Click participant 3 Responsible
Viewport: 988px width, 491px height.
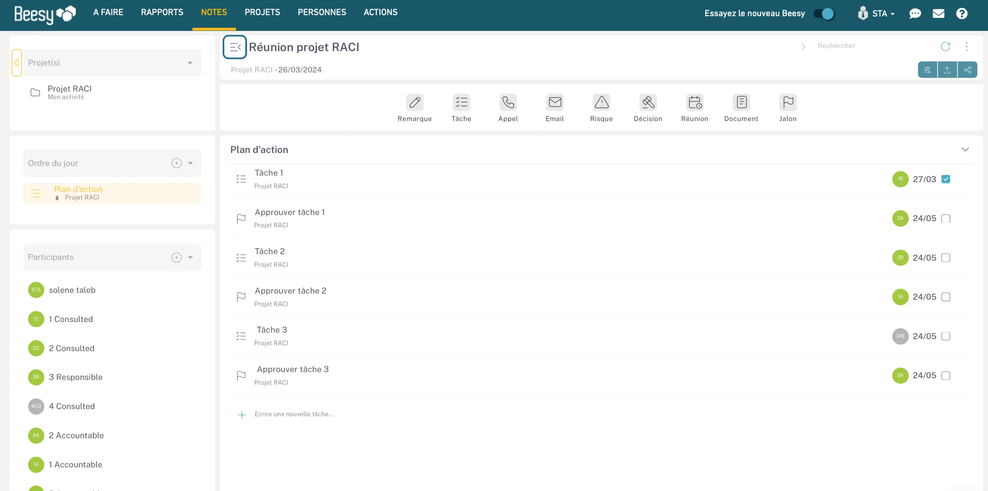[65, 377]
